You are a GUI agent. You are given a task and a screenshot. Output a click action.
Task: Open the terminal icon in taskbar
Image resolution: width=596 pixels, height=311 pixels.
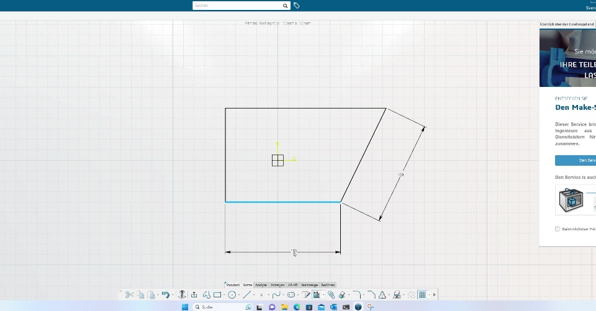(x=346, y=307)
